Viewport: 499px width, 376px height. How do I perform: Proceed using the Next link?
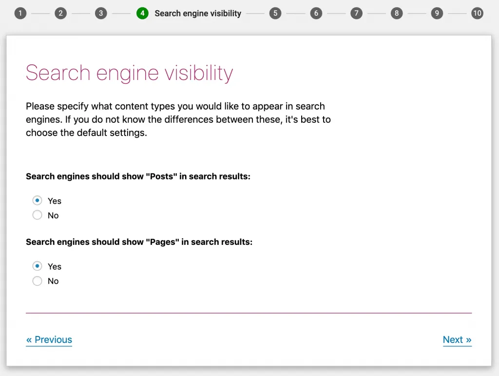pos(457,339)
